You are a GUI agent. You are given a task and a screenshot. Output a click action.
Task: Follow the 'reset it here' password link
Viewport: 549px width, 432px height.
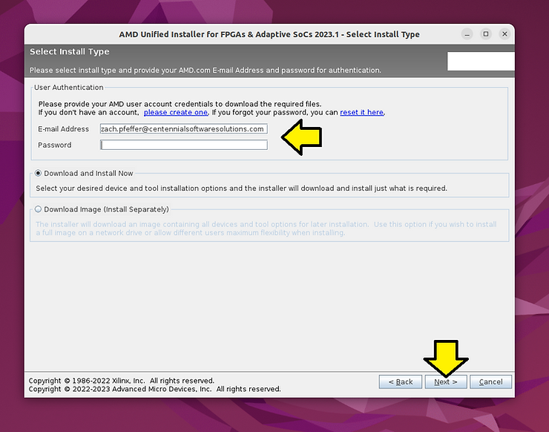click(x=362, y=112)
